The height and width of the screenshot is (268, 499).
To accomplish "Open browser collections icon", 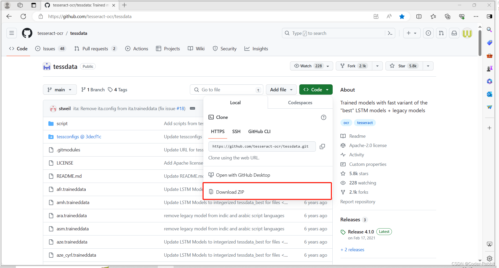I will pos(448,17).
